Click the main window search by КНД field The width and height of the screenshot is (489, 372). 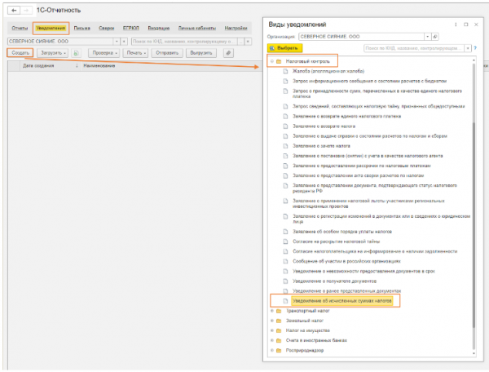point(185,41)
